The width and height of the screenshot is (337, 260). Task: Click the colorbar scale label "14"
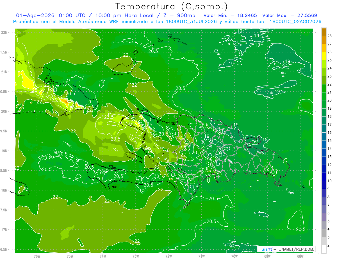pos(330,149)
